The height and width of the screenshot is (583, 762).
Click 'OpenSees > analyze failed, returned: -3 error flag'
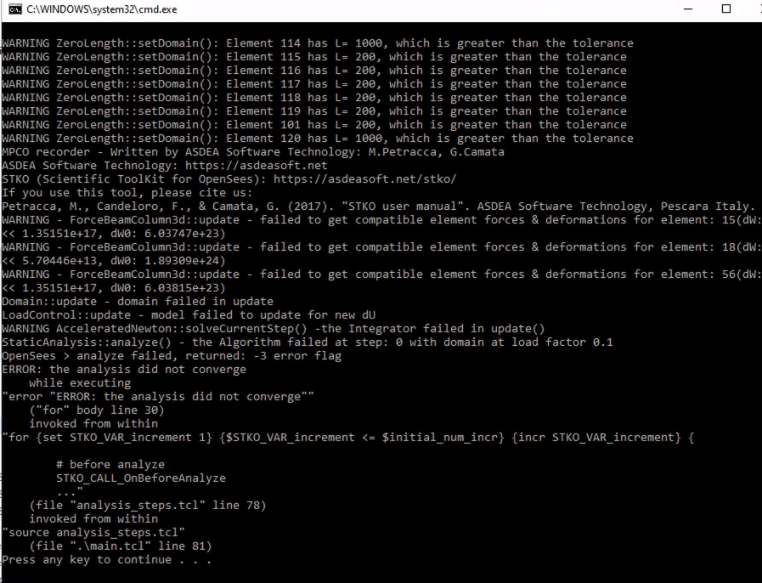coord(172,356)
